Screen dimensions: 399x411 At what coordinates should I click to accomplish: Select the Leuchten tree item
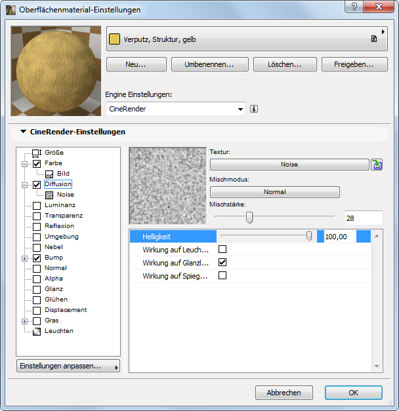[59, 331]
